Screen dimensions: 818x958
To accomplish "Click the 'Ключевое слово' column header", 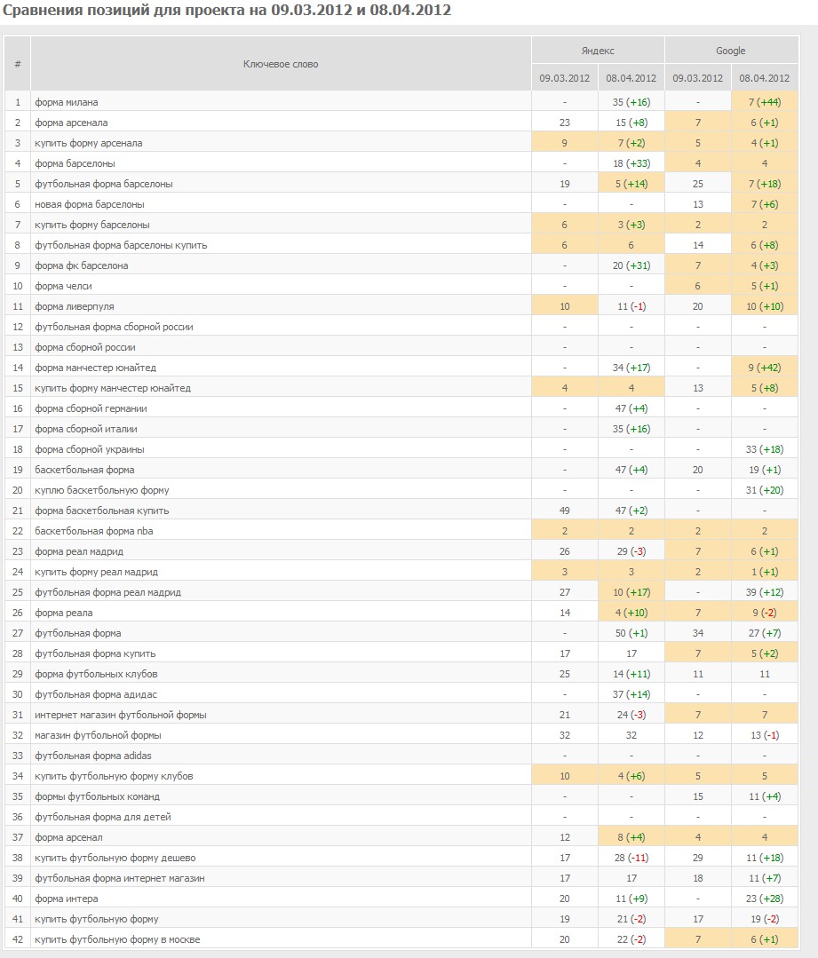I will tap(281, 64).
